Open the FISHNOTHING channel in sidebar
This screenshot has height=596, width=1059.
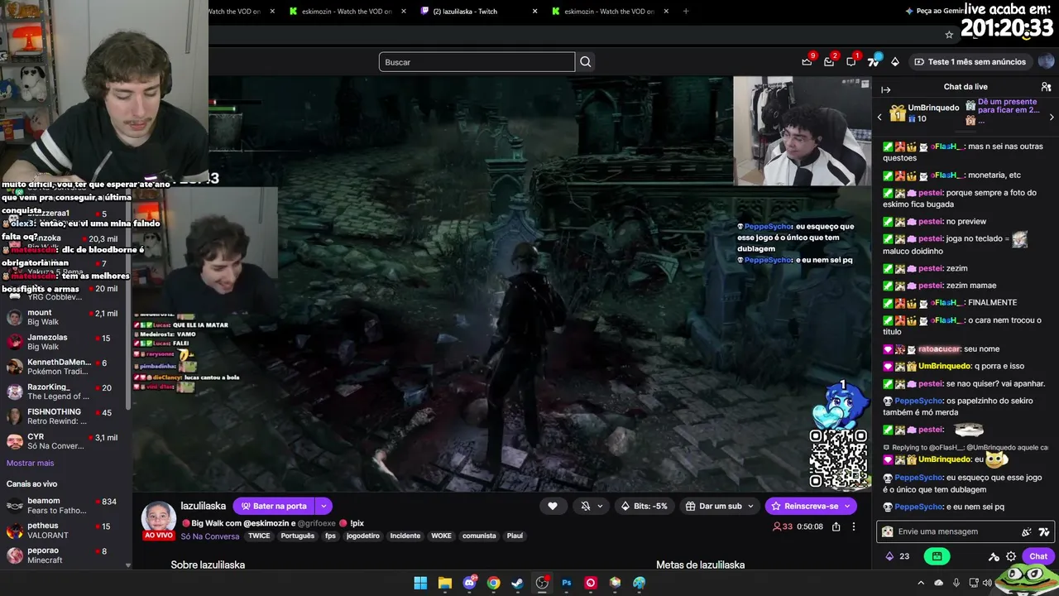(65, 416)
